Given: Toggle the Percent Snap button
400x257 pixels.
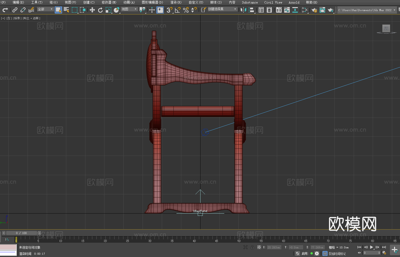Looking at the screenshot, I should click(x=186, y=10).
